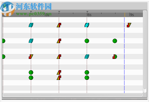Select green circle waypoint at 6s in second waypoint row

coord(87,41)
